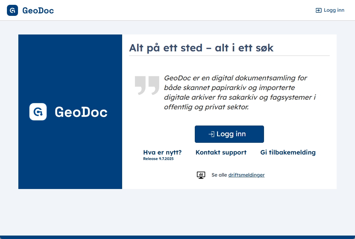The image size is (355, 239).
Task: Click the login arrow icon in top-right corner
Action: (318, 10)
